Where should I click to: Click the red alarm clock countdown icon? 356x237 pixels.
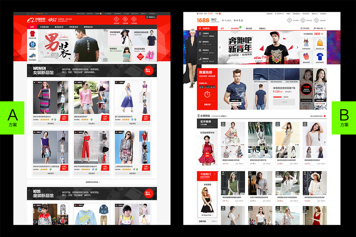click(x=207, y=94)
